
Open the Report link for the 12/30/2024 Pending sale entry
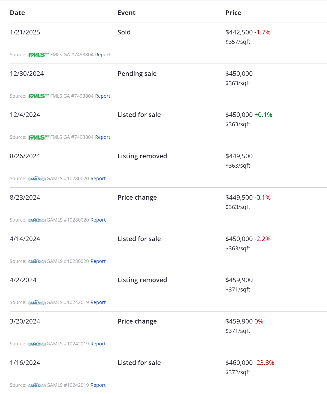pos(103,96)
